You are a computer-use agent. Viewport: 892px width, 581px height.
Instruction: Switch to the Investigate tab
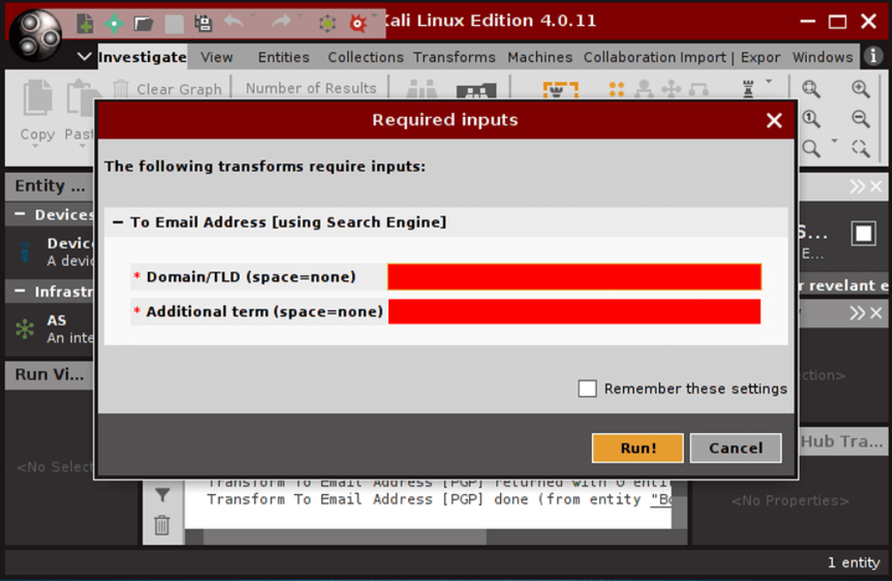[142, 57]
